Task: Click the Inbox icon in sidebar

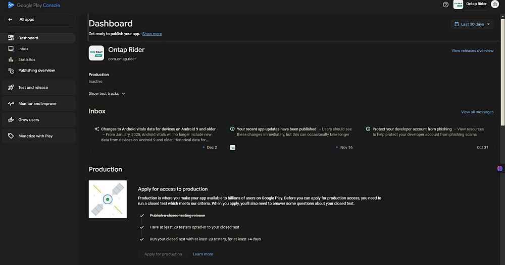Action: [x=11, y=49]
